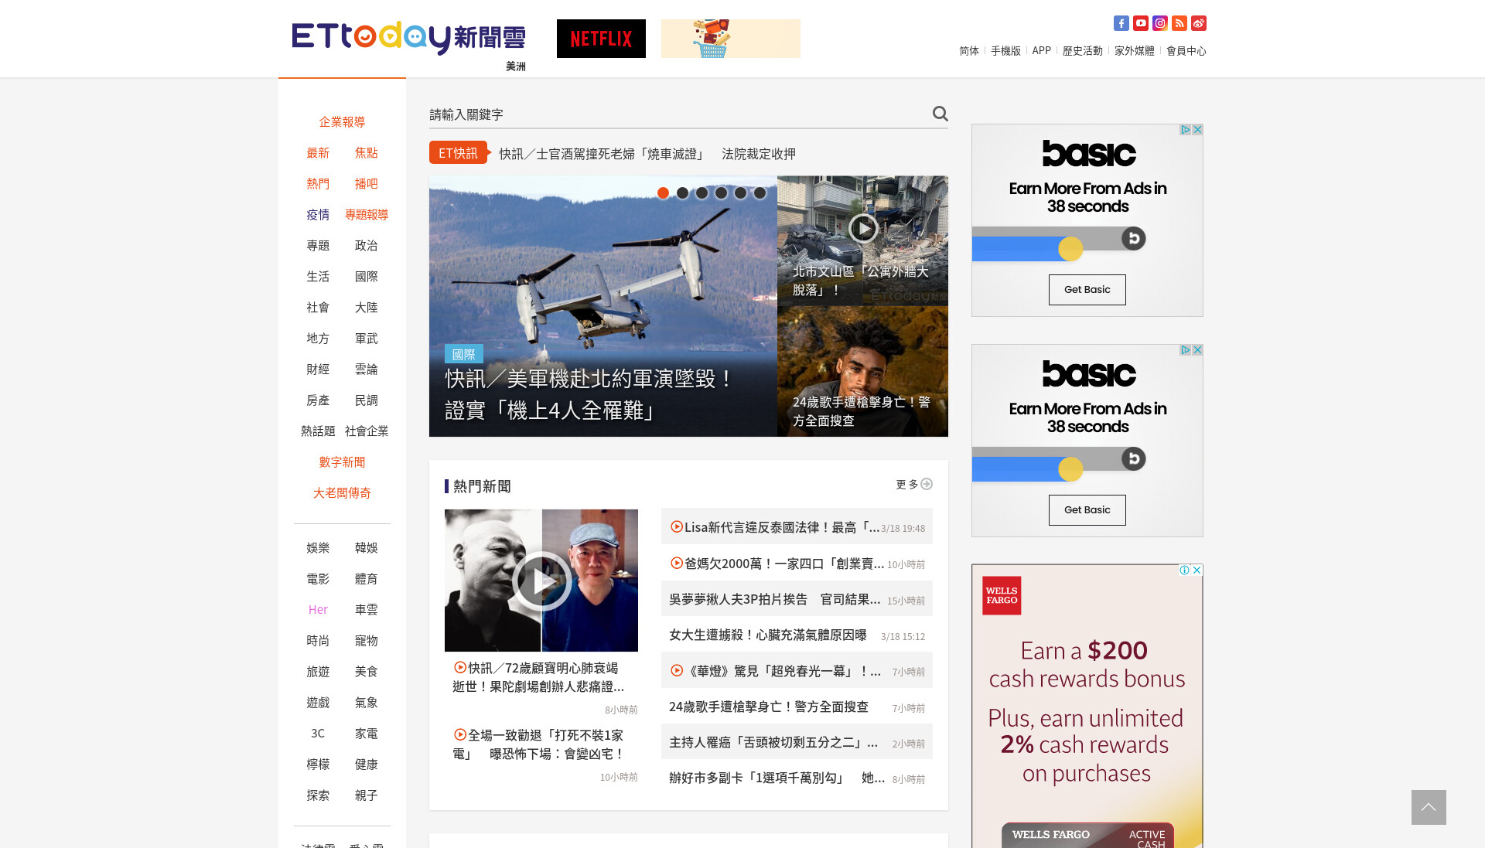
Task: Open 國際 category in sidebar
Action: (367, 277)
